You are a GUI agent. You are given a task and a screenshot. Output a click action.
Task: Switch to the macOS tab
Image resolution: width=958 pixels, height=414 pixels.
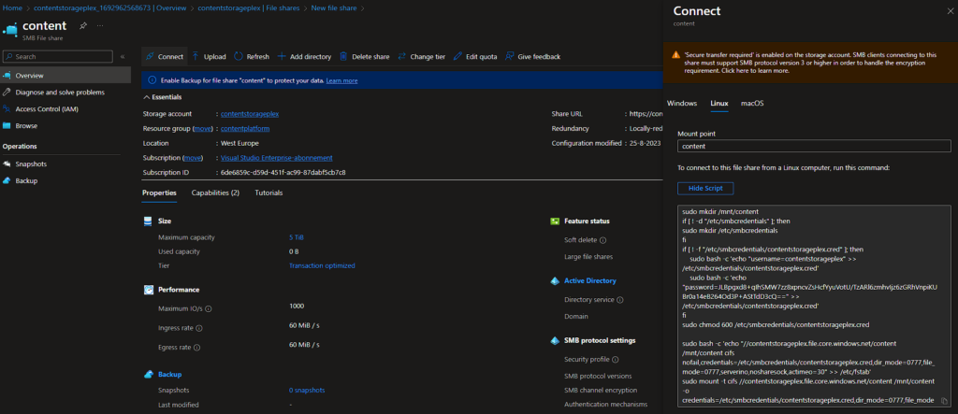752,103
